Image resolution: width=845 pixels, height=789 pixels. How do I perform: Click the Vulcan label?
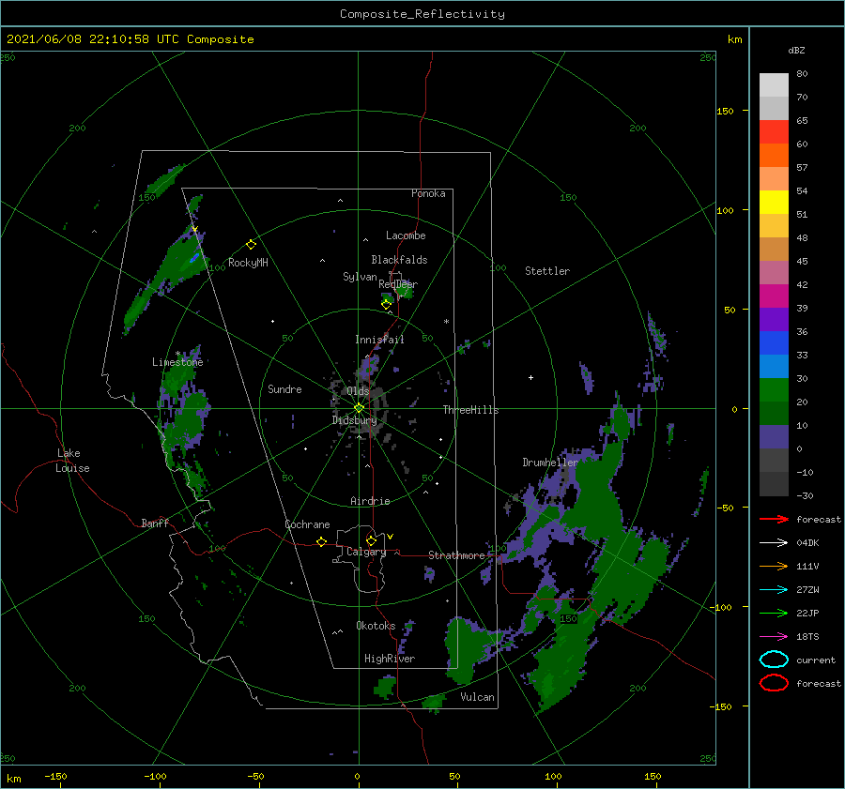[x=477, y=697]
